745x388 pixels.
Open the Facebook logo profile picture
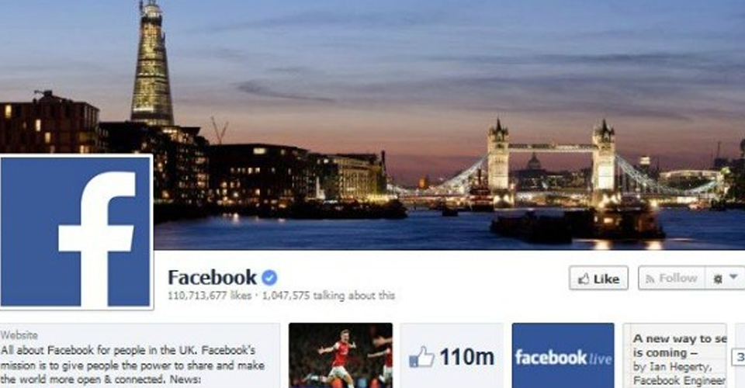pyautogui.click(x=76, y=232)
